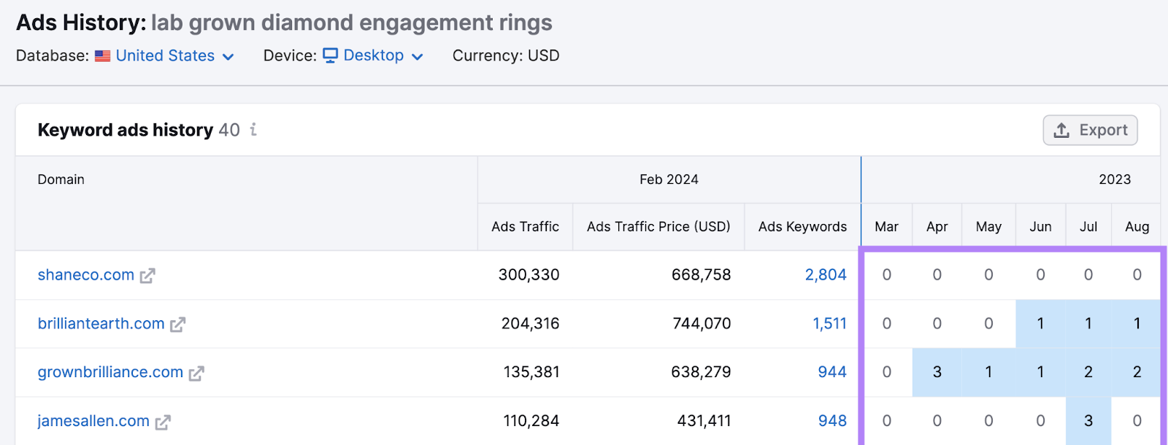Click the United States flag icon
This screenshot has height=445, width=1168.
click(x=103, y=56)
